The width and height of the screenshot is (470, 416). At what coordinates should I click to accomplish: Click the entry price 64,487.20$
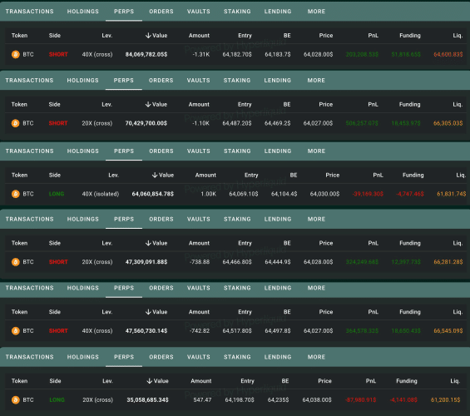coord(237,123)
